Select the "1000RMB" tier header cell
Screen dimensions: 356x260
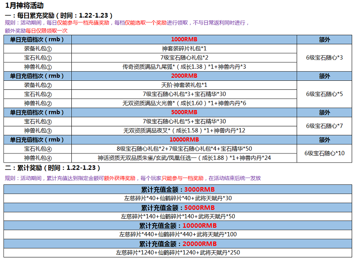[x=184, y=40]
